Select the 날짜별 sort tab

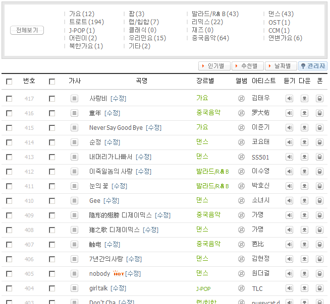pos(281,66)
